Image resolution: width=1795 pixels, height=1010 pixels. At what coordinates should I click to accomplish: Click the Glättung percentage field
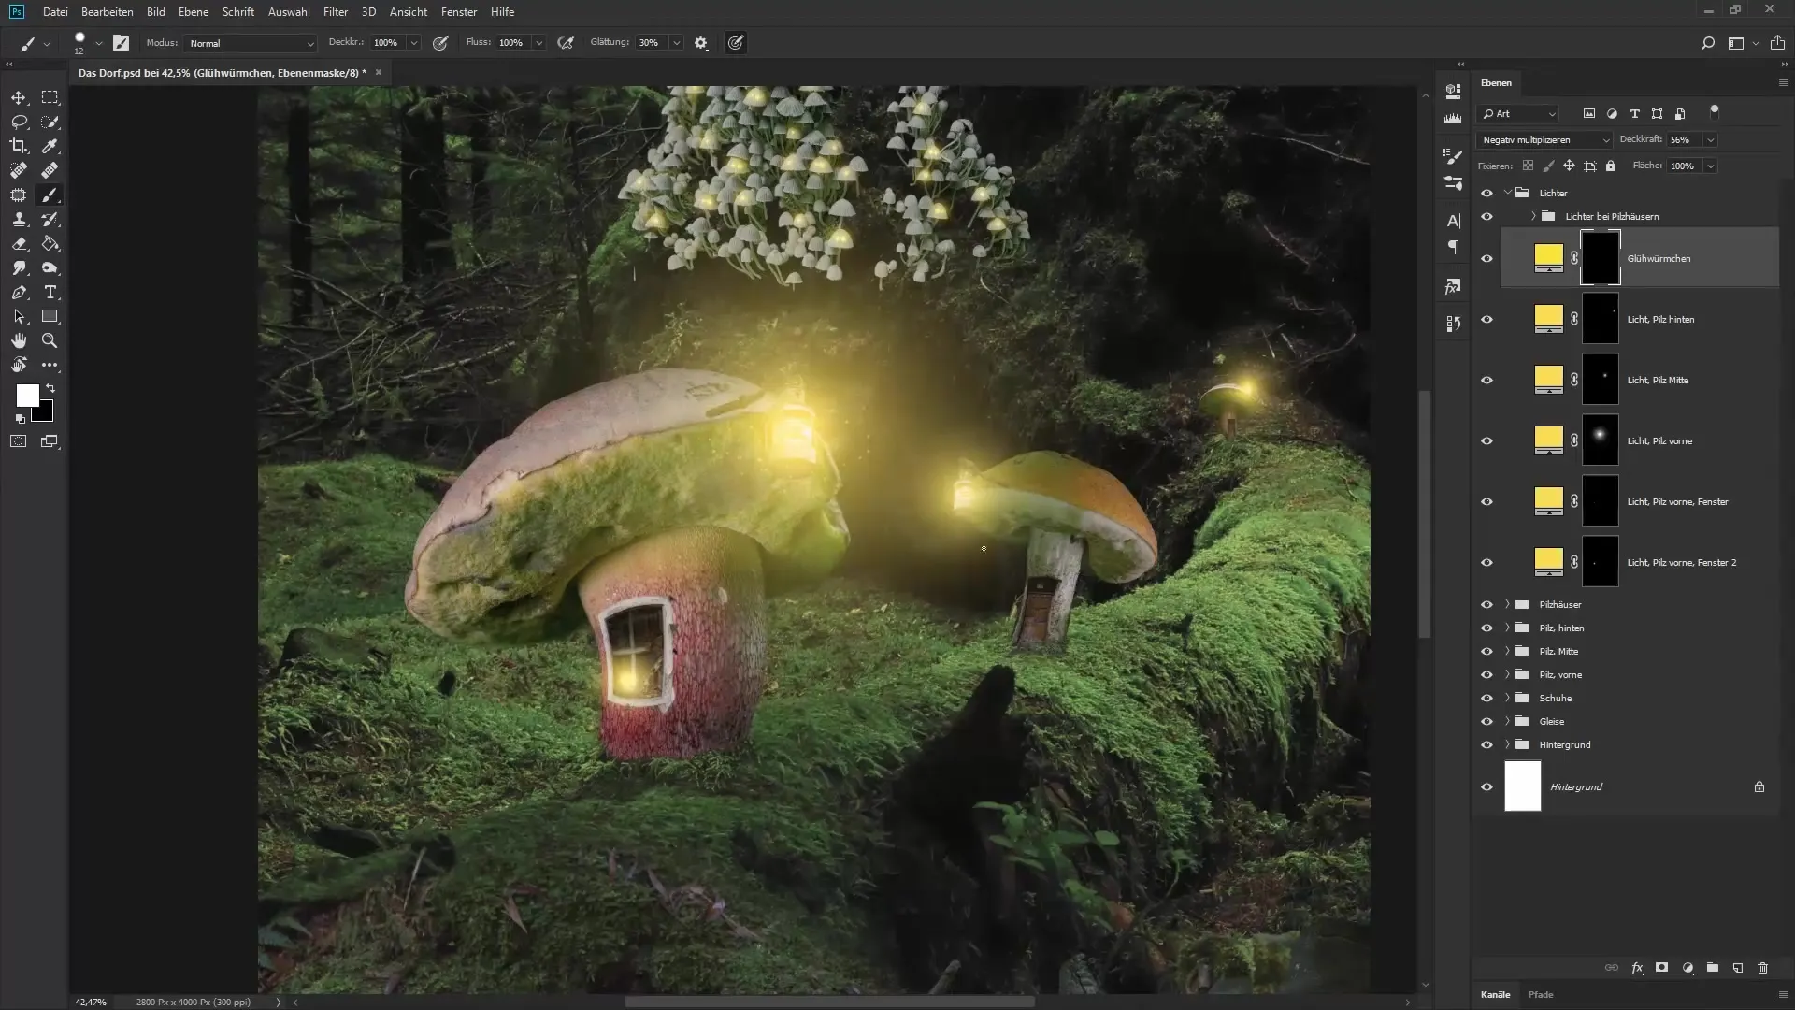(x=653, y=43)
